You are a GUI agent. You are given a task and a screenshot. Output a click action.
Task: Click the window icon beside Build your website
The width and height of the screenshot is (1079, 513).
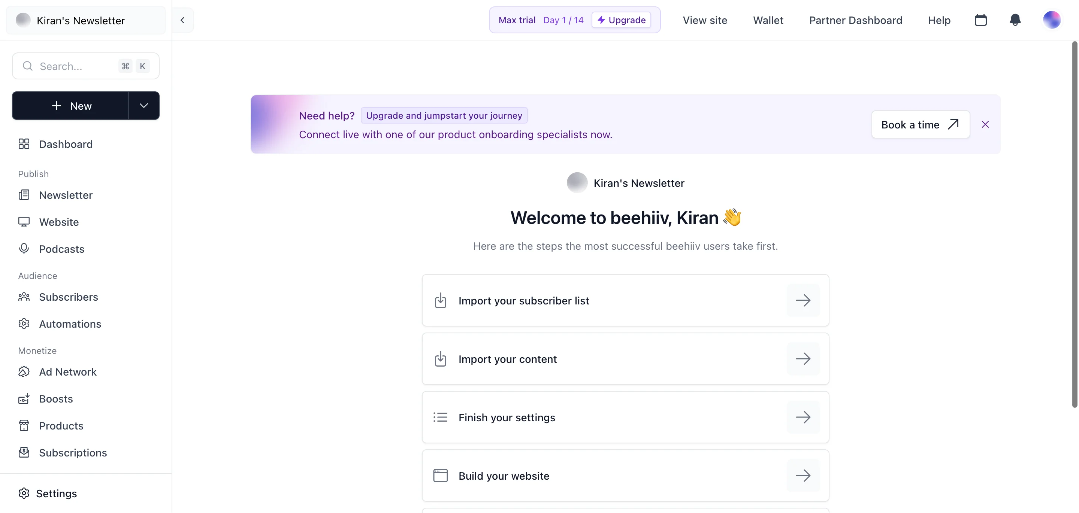[x=440, y=476]
